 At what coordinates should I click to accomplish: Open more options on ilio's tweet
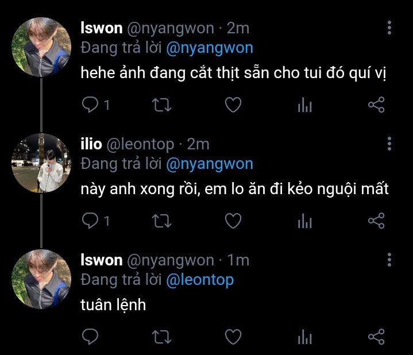click(x=389, y=144)
